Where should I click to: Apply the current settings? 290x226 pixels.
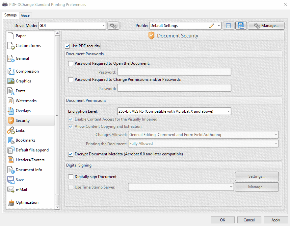[x=276, y=220]
